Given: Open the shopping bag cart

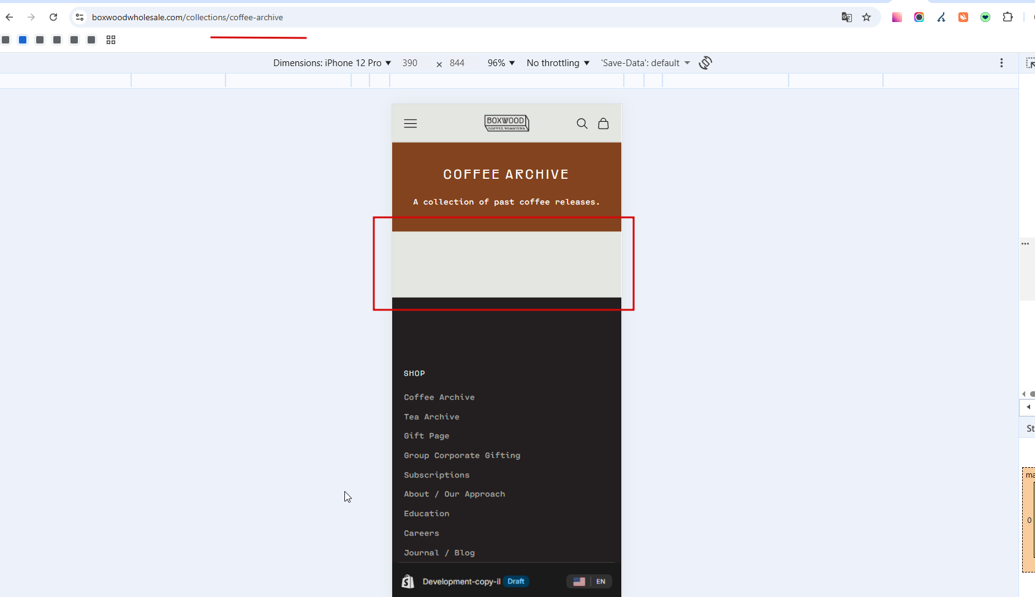Looking at the screenshot, I should (x=604, y=124).
